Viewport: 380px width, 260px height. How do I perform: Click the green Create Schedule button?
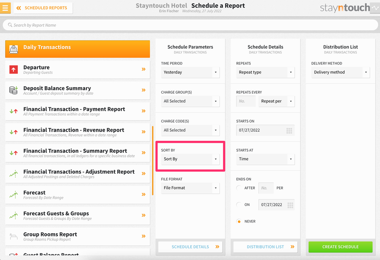click(340, 247)
